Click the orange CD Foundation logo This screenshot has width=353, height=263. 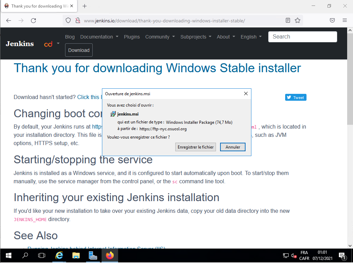pos(48,44)
